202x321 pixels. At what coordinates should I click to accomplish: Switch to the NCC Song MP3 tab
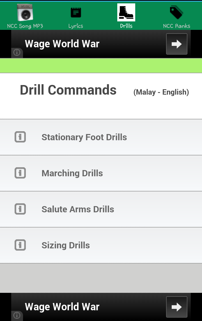(x=25, y=26)
